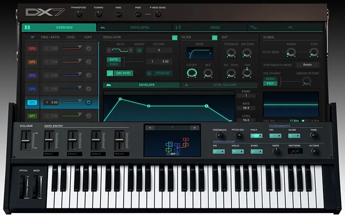Screen dimensions: 345x216
Task: Toggle the Oscillator section power button
Action: [x=175, y=38]
